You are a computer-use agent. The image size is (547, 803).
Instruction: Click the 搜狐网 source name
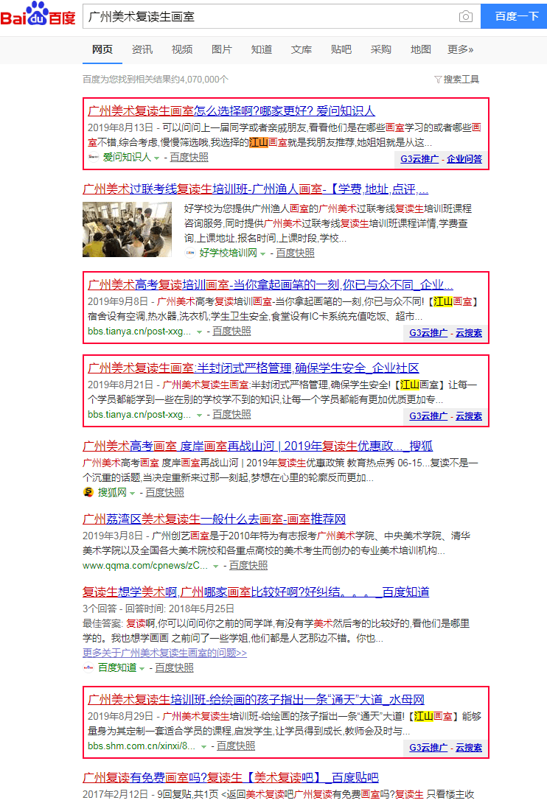[x=112, y=492]
